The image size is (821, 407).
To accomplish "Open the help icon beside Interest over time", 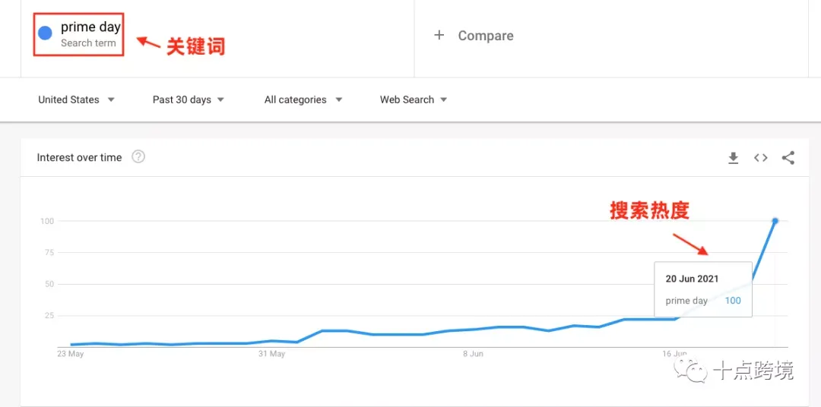I will 138,157.
